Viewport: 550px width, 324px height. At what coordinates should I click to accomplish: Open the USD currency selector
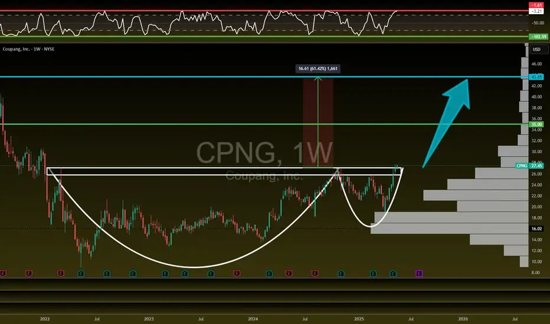pyautogui.click(x=538, y=49)
